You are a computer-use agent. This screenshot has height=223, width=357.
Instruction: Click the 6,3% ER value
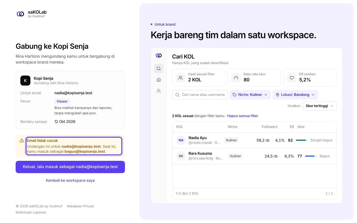click(289, 156)
